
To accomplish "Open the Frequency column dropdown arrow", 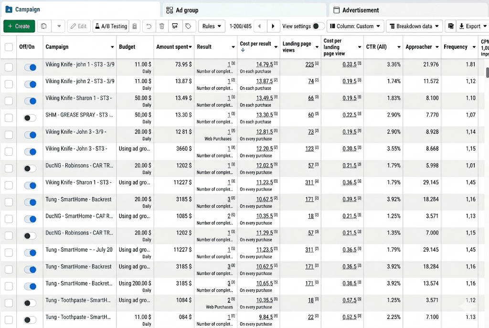I will click(474, 47).
